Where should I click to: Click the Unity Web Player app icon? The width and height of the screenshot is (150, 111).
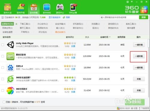tap(10, 45)
